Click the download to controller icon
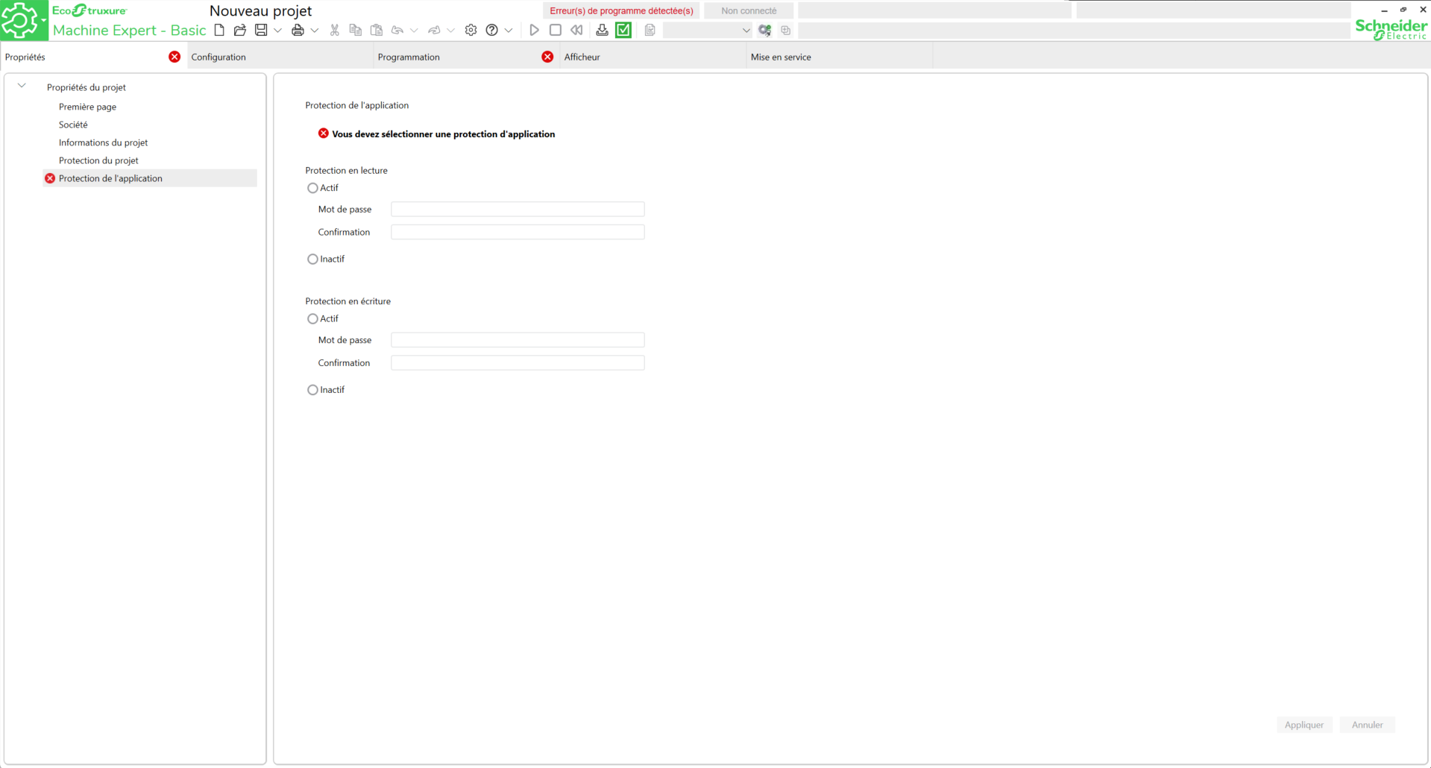Screen dimensions: 1431x768 point(602,31)
